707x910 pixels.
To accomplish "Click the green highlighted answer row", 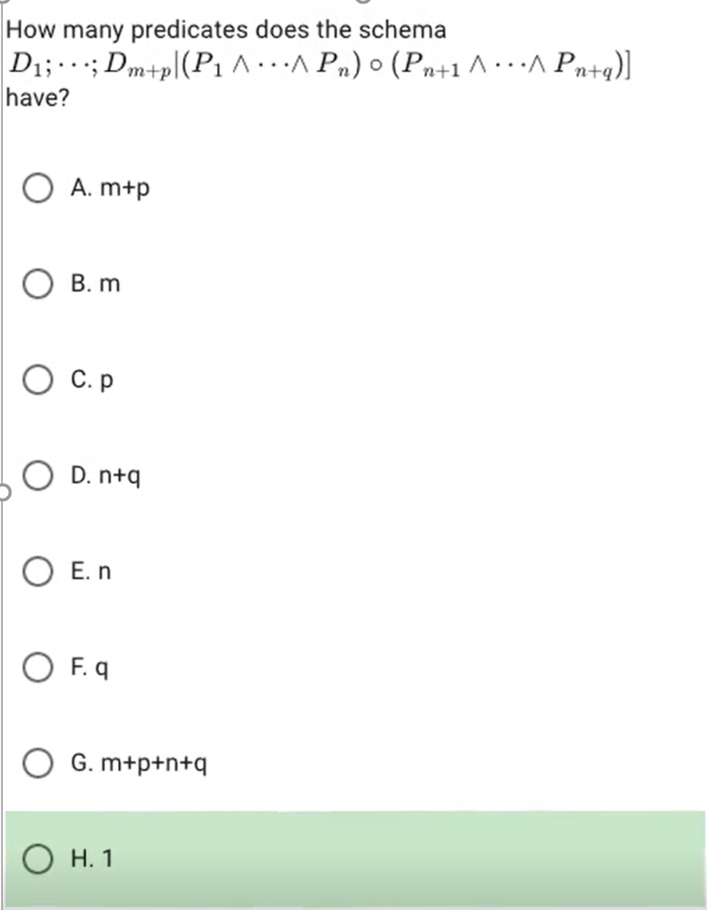I will coord(353,858).
